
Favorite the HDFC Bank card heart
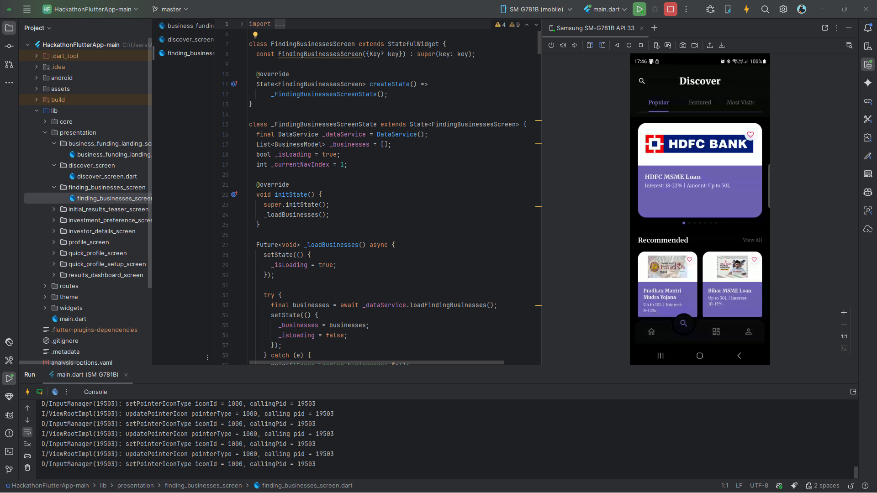pos(750,134)
